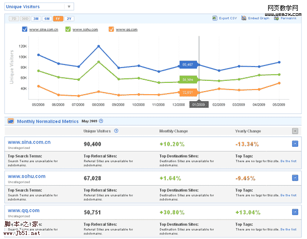Select the 6M time range button
307x239 pixels.
click(x=47, y=18)
